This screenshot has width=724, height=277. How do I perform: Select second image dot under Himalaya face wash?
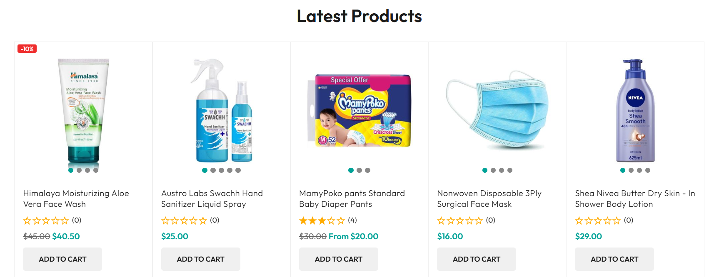click(79, 170)
